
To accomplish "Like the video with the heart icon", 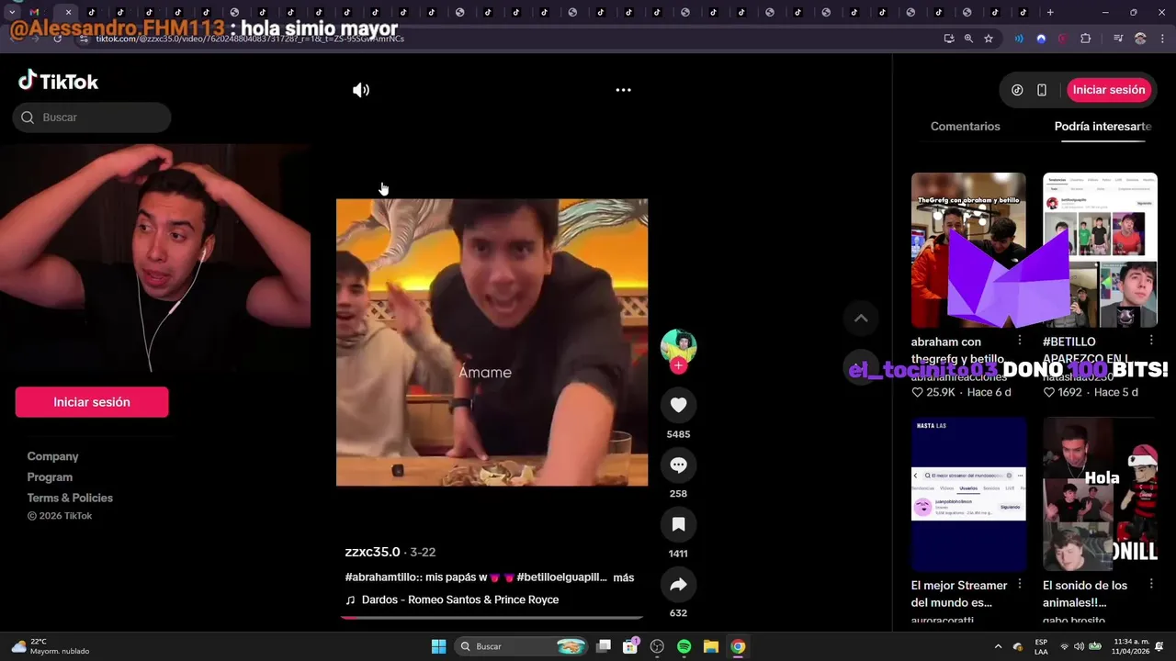I will [678, 405].
